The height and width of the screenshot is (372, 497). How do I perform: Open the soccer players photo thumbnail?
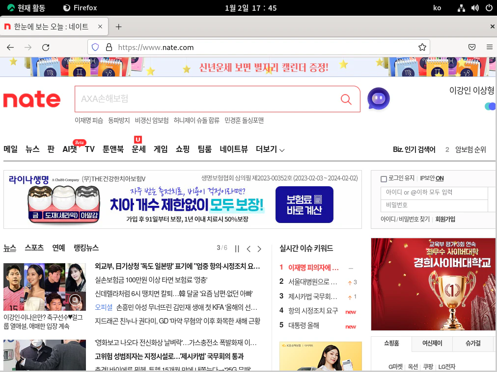pyautogui.click(x=45, y=287)
